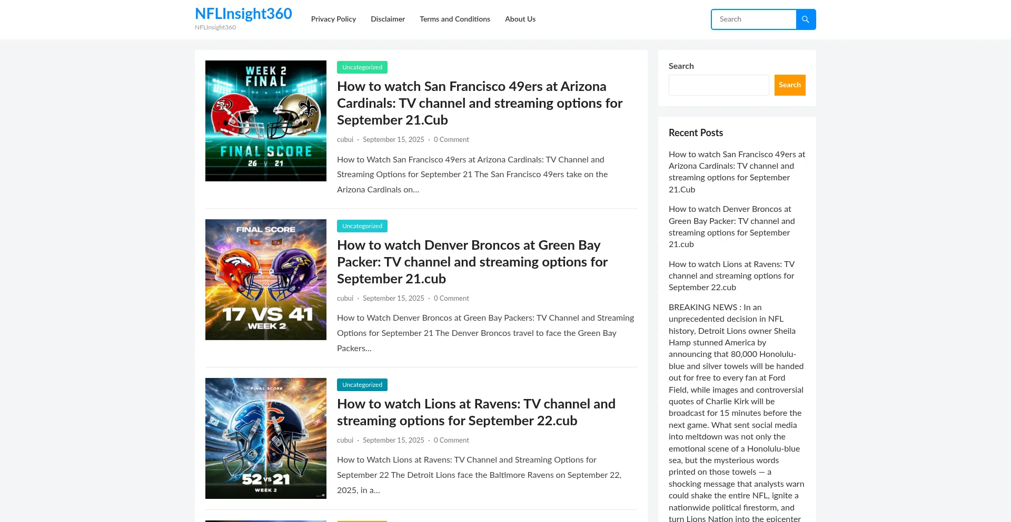The height and width of the screenshot is (522, 1011).
Task: Open the Denver Broncos at Green Bay headline
Action: tap(472, 262)
